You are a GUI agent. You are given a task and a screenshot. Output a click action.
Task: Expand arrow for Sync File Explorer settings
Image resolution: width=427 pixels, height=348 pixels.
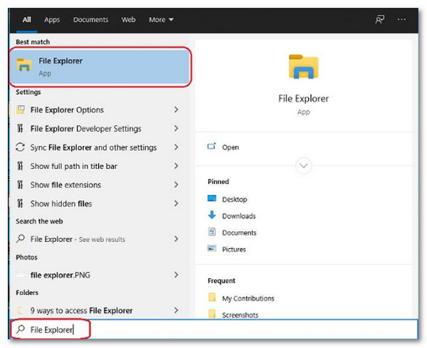coord(176,147)
